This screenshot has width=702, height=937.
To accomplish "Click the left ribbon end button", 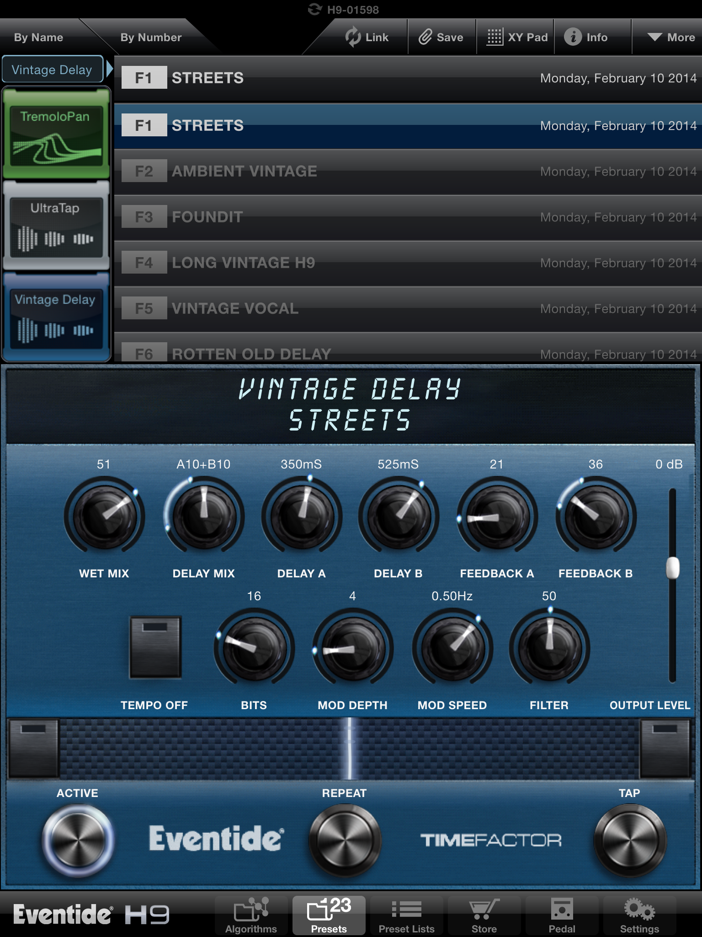I will (33, 749).
